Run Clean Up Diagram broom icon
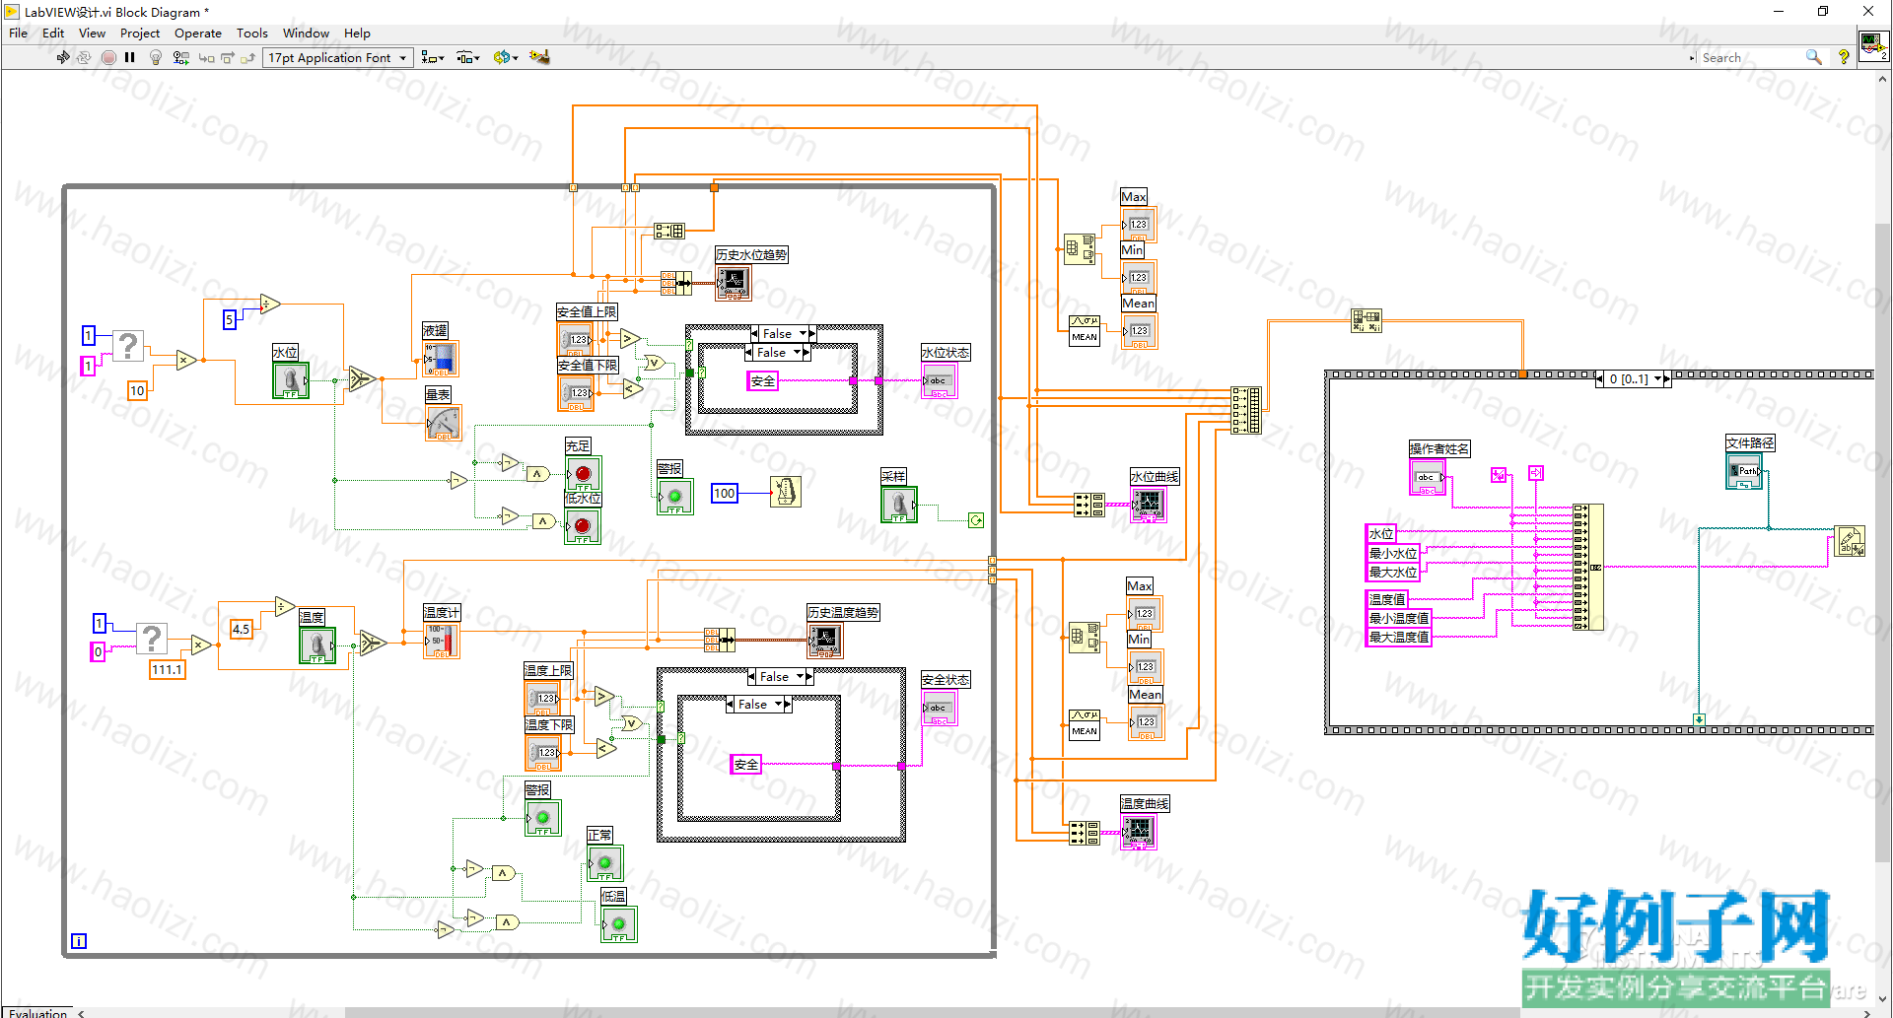This screenshot has height=1018, width=1893. coord(539,57)
